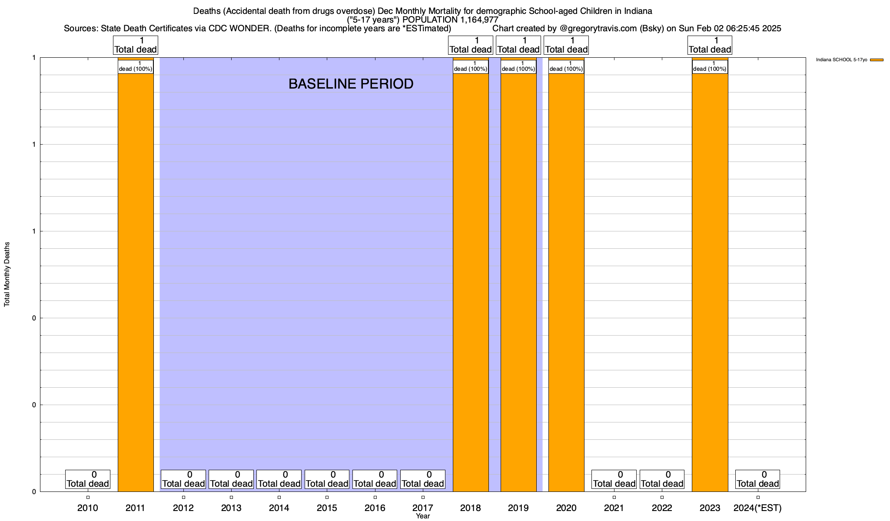
Task: Select the 2020 orange bar
Action: tap(566, 274)
